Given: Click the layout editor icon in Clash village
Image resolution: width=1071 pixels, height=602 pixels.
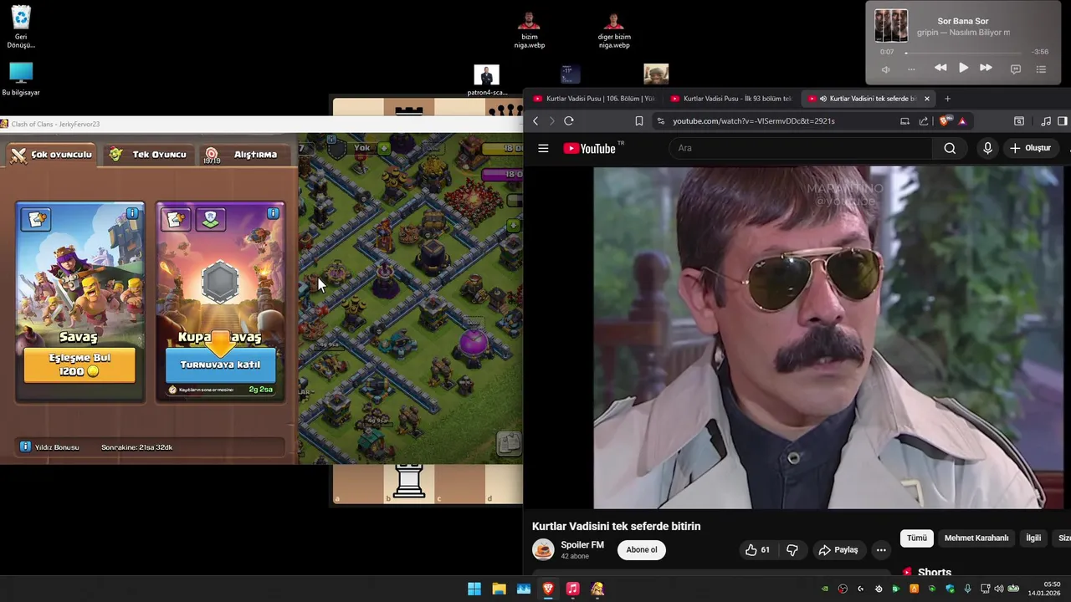Looking at the screenshot, I should [509, 443].
